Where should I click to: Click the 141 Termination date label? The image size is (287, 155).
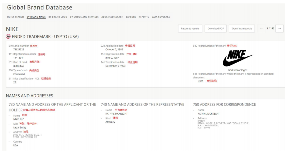pyautogui.click(x=113, y=62)
